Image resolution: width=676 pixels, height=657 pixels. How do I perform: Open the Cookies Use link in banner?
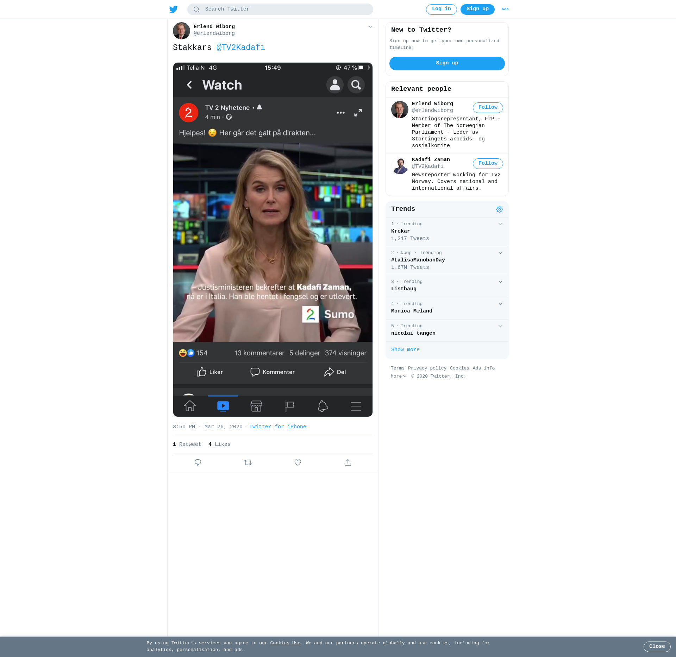[x=285, y=643]
